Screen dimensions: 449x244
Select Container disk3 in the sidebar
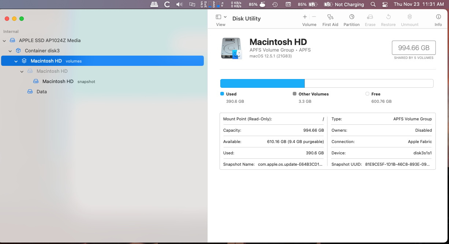tap(102, 51)
